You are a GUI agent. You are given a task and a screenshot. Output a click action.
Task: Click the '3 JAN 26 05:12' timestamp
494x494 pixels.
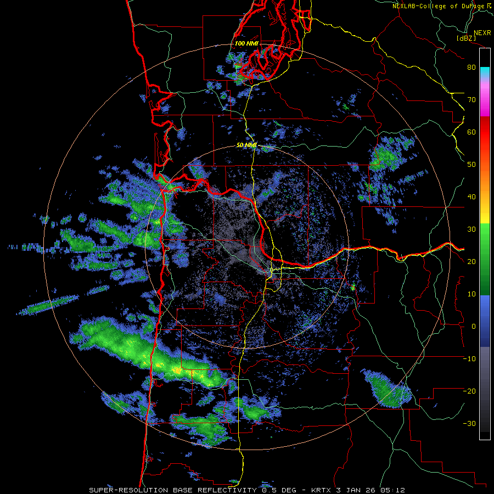tap(371, 490)
